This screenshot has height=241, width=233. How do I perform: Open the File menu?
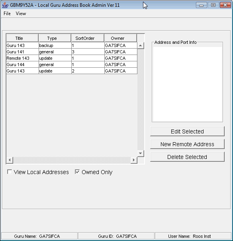point(7,14)
